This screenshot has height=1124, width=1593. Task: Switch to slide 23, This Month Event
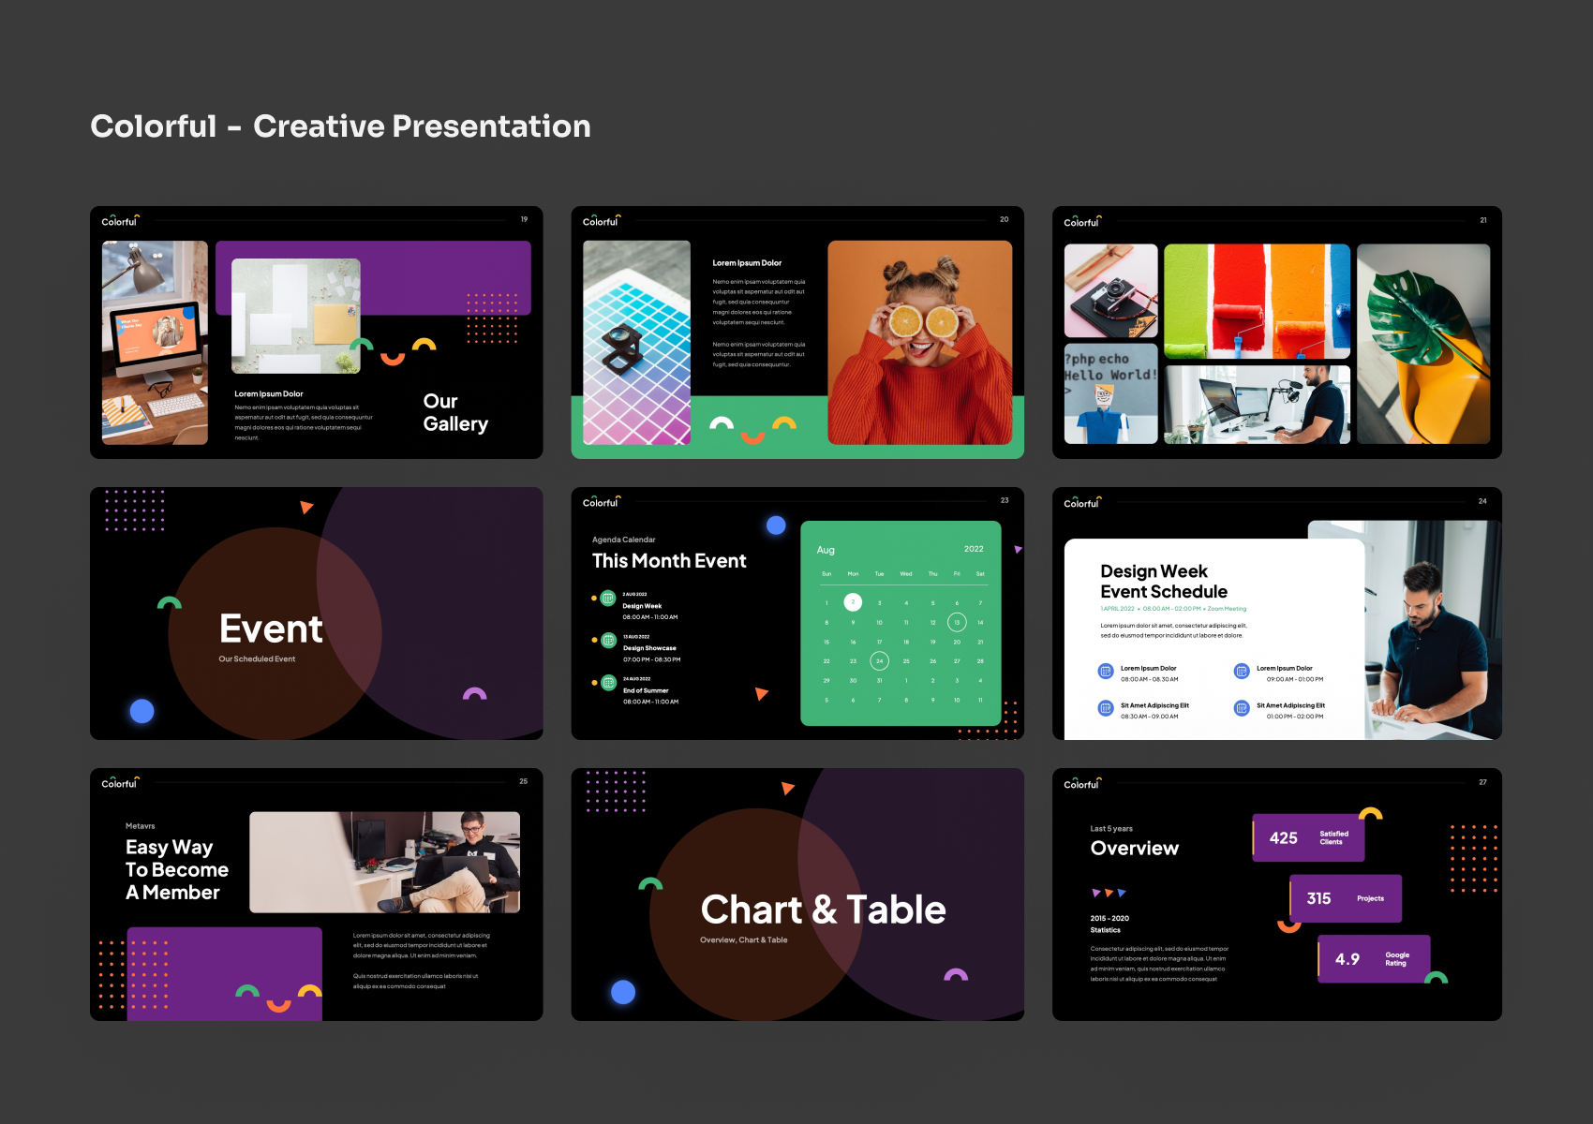tap(796, 614)
